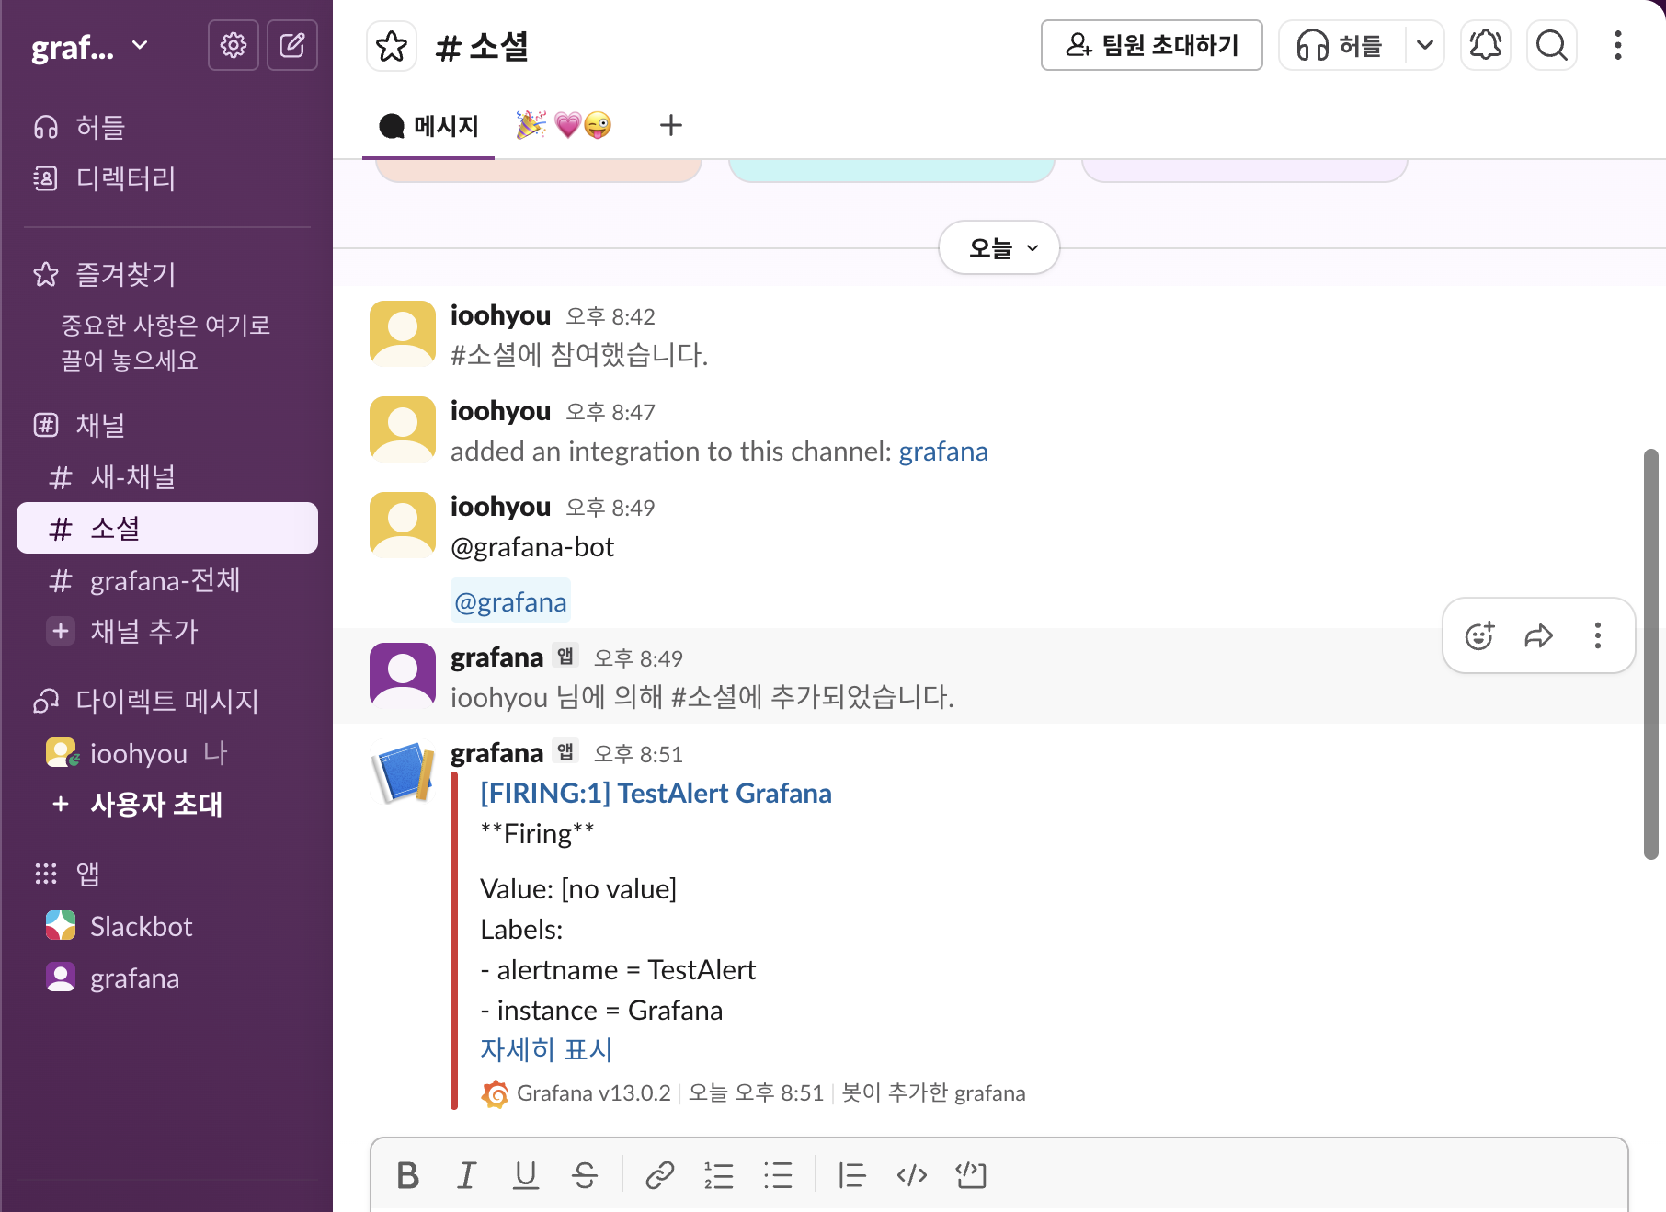The width and height of the screenshot is (1666, 1212).
Task: Click grafana notebook avatar on 8:51 message
Action: 403,772
